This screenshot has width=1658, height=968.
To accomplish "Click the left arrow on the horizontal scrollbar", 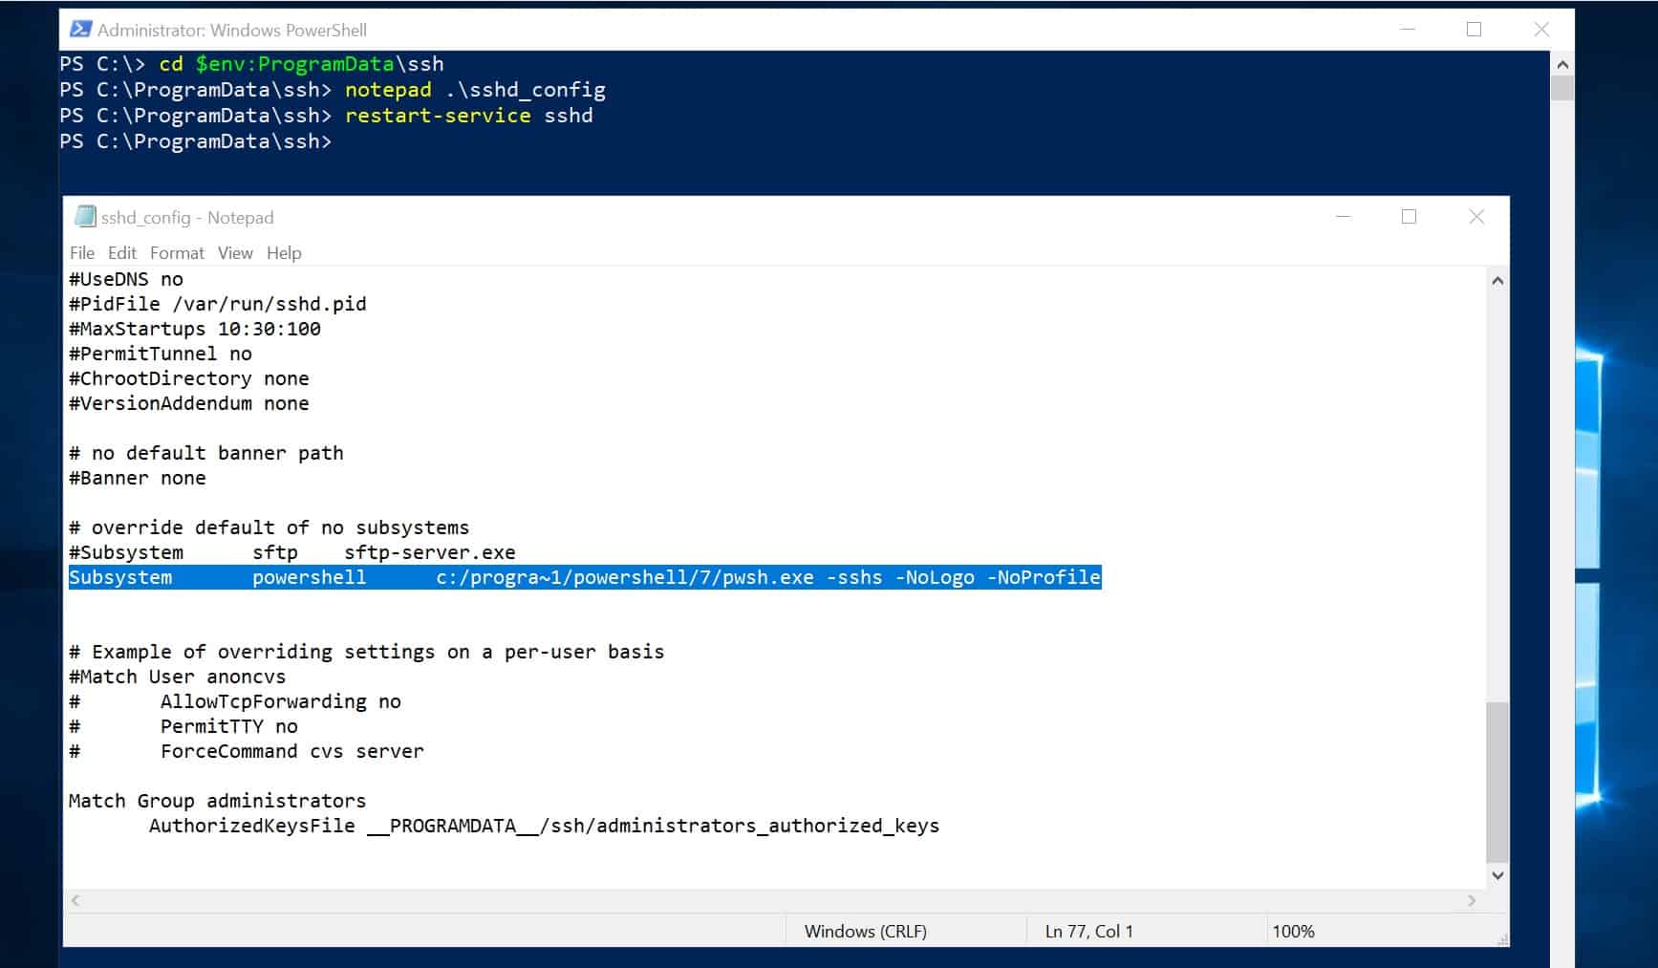I will pos(75,900).
